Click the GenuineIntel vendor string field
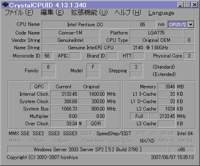200x166 pixels. click(70, 40)
